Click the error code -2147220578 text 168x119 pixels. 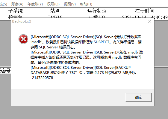point(42,78)
